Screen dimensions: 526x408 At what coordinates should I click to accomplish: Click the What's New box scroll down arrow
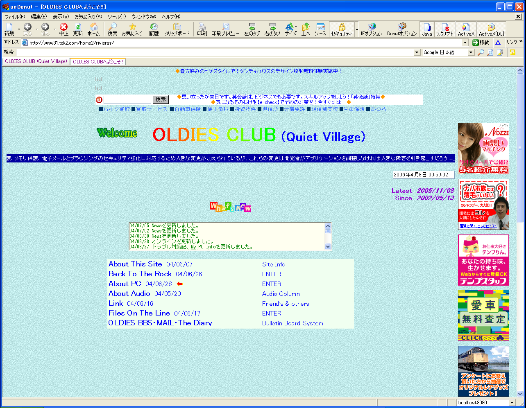pos(328,246)
